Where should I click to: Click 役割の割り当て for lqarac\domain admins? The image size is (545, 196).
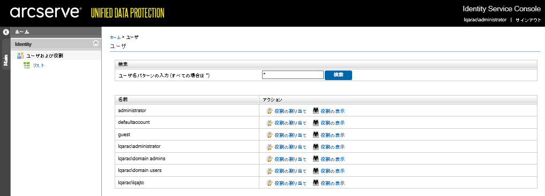click(290, 159)
